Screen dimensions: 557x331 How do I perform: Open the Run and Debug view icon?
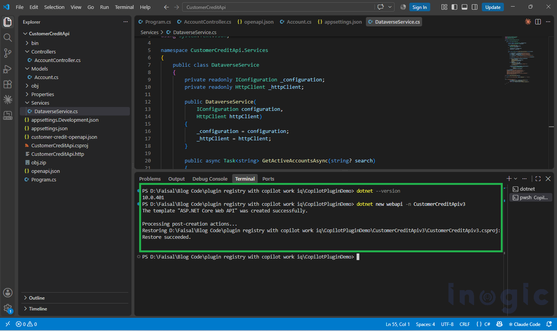[x=7, y=69]
